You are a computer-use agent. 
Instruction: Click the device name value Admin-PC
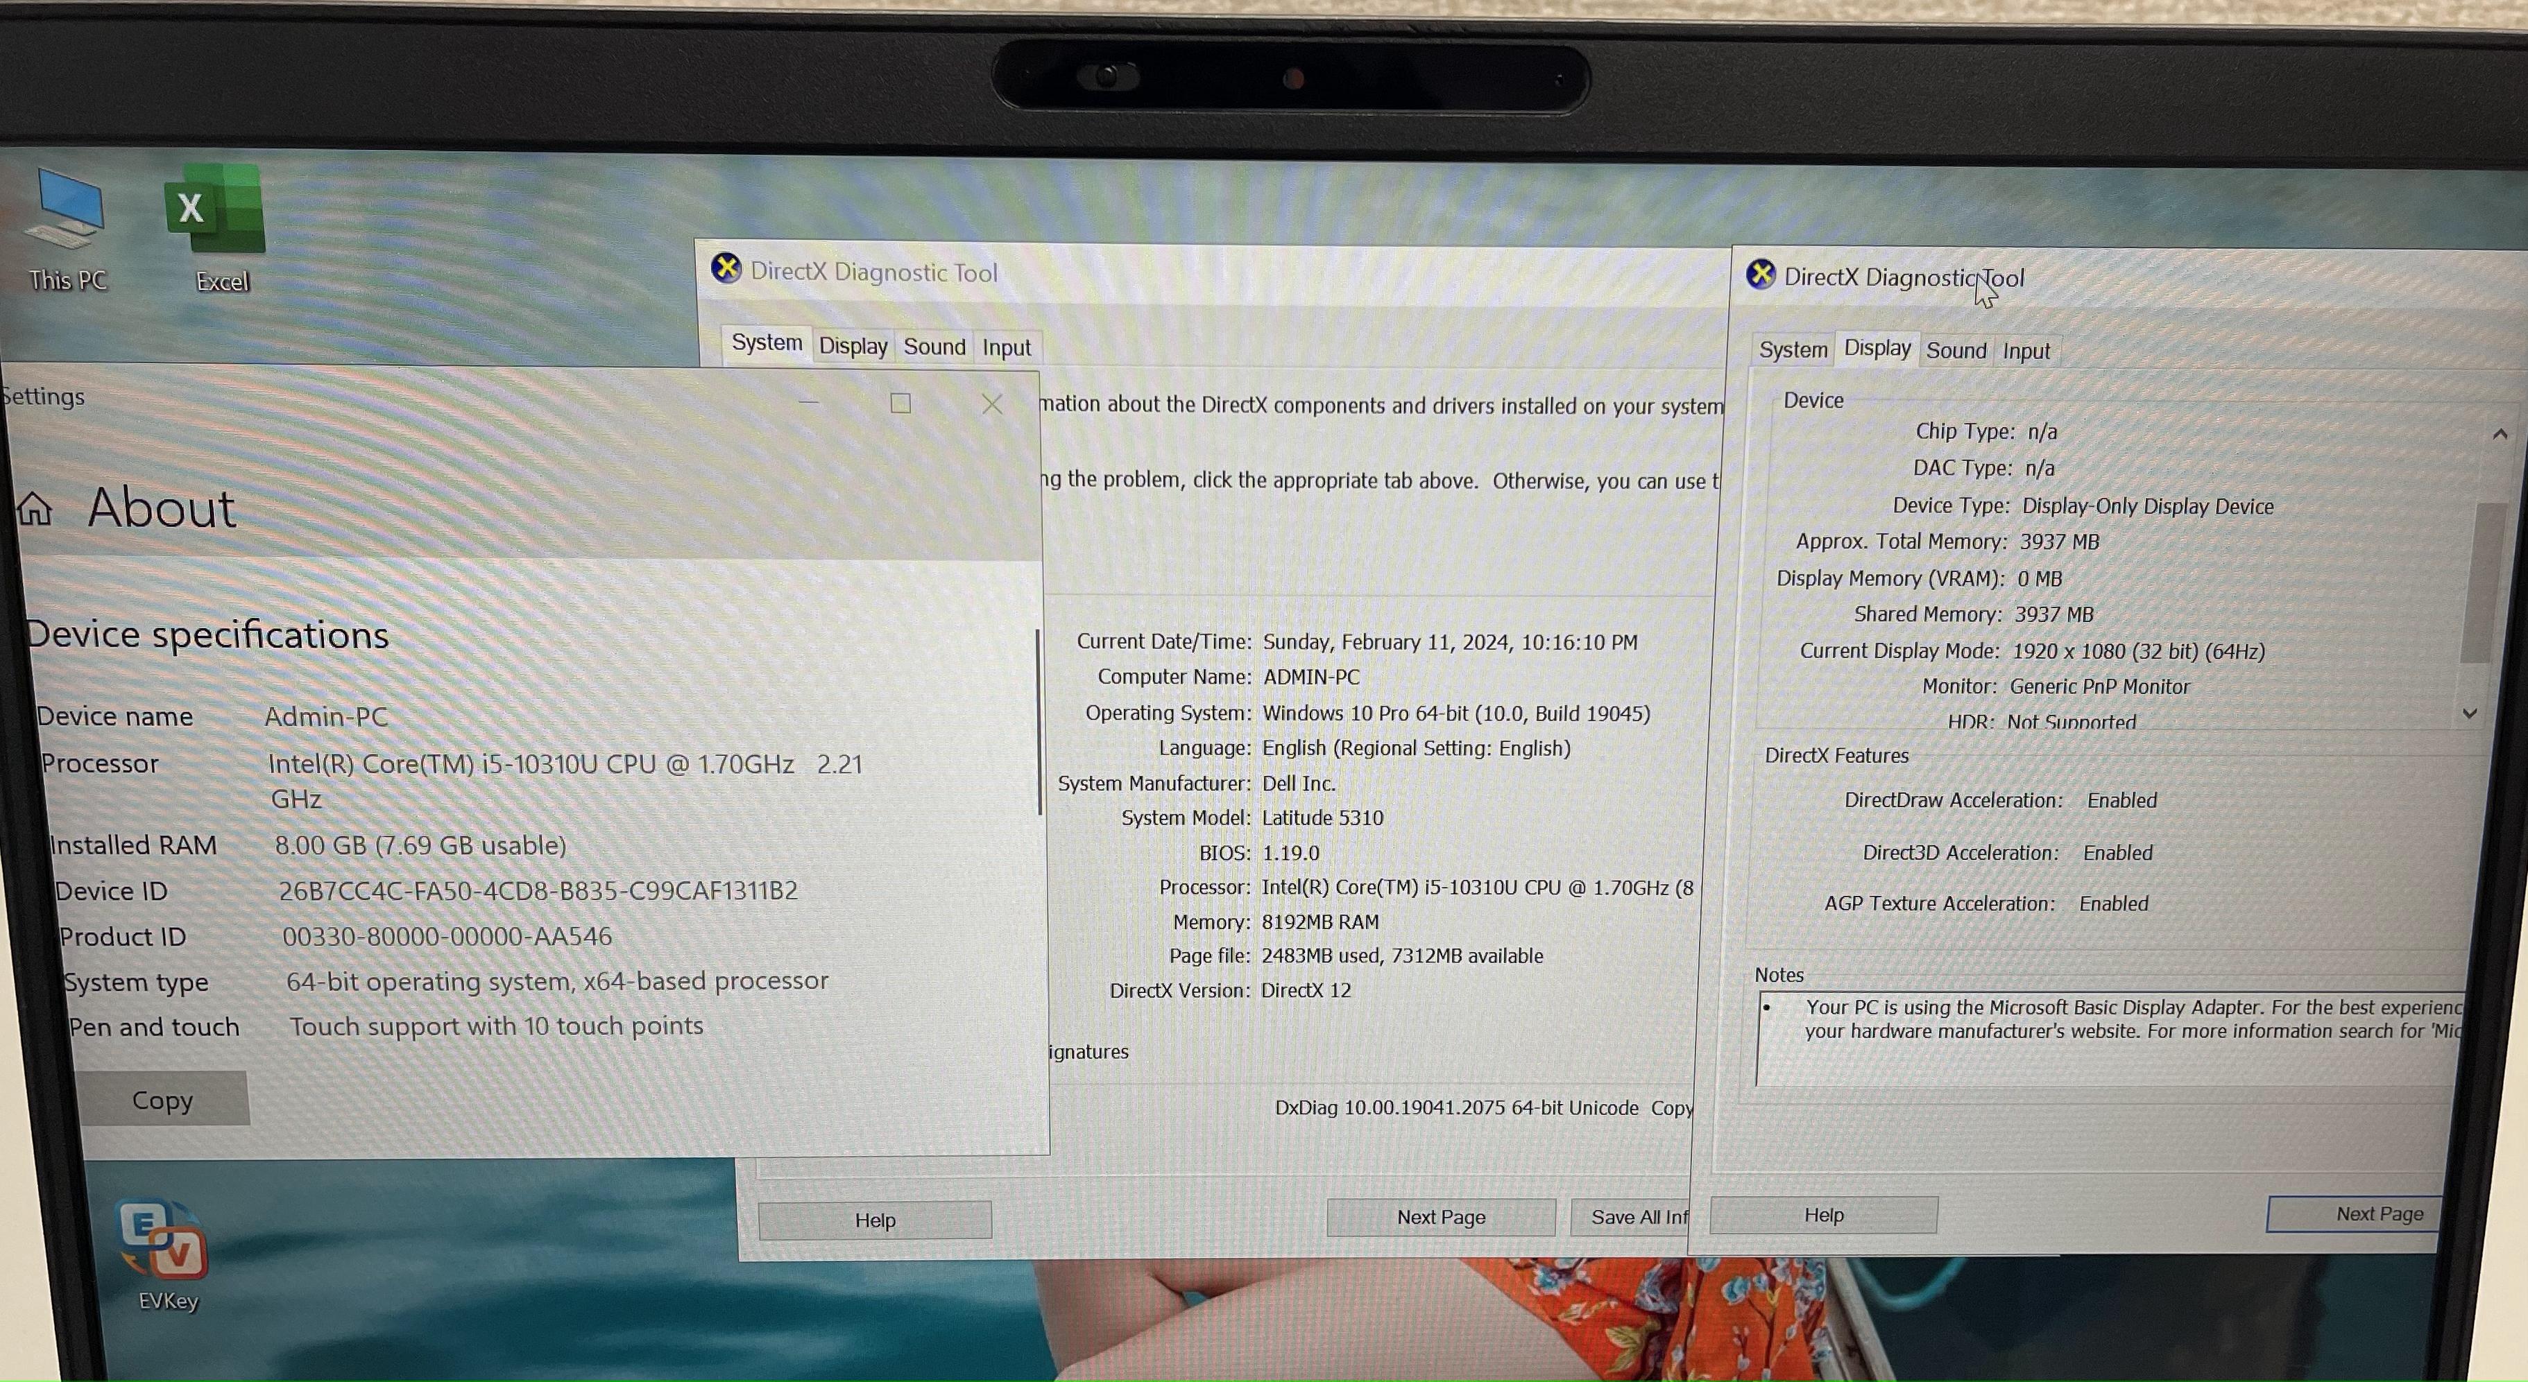coord(326,717)
